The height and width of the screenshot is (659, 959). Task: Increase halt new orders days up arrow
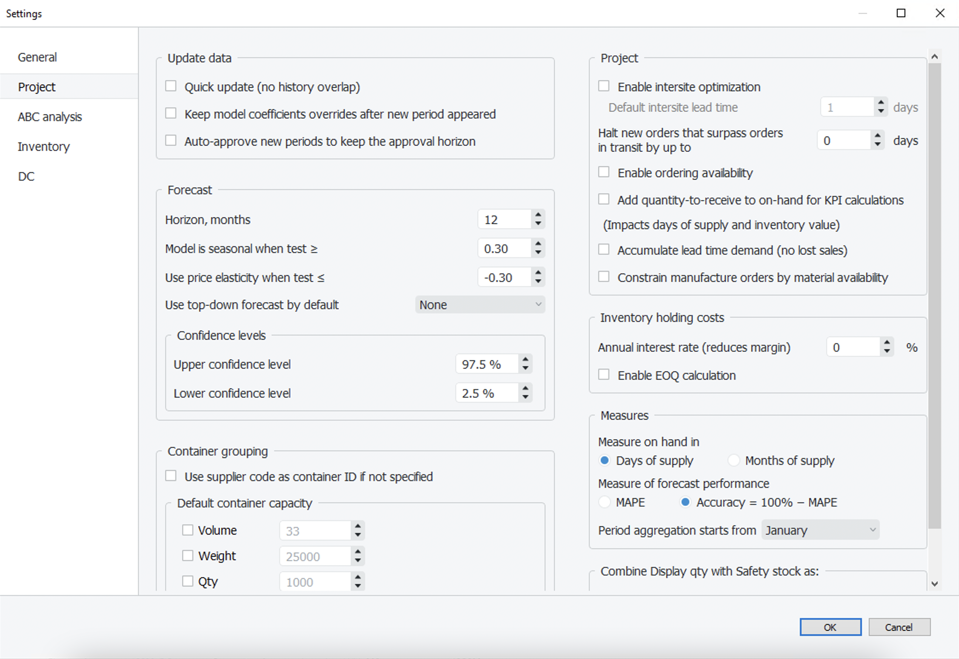pos(877,135)
